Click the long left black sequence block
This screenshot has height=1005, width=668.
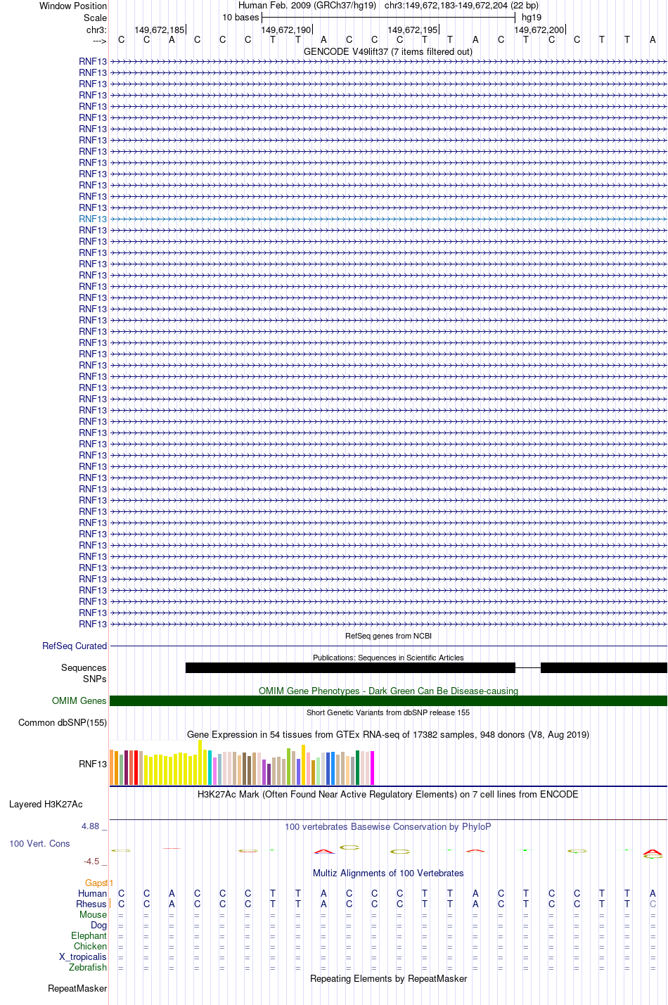click(350, 667)
